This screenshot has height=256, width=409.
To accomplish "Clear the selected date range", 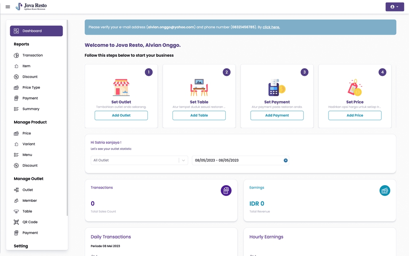I will pyautogui.click(x=285, y=160).
